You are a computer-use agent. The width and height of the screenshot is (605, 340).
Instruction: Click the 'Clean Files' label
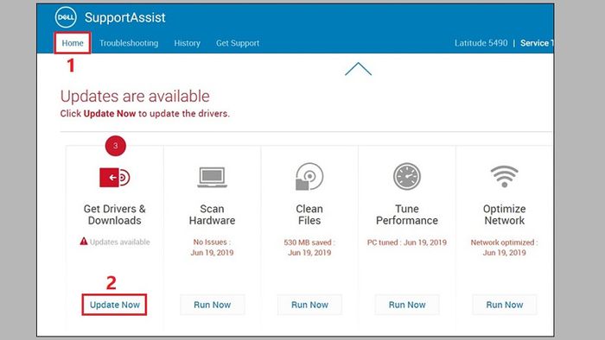click(309, 215)
